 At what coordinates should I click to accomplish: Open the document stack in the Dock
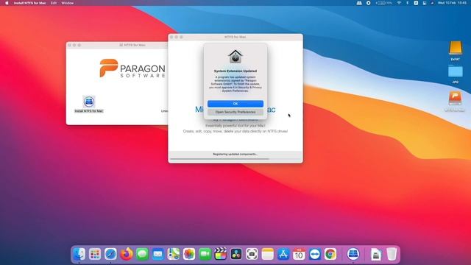point(376,254)
